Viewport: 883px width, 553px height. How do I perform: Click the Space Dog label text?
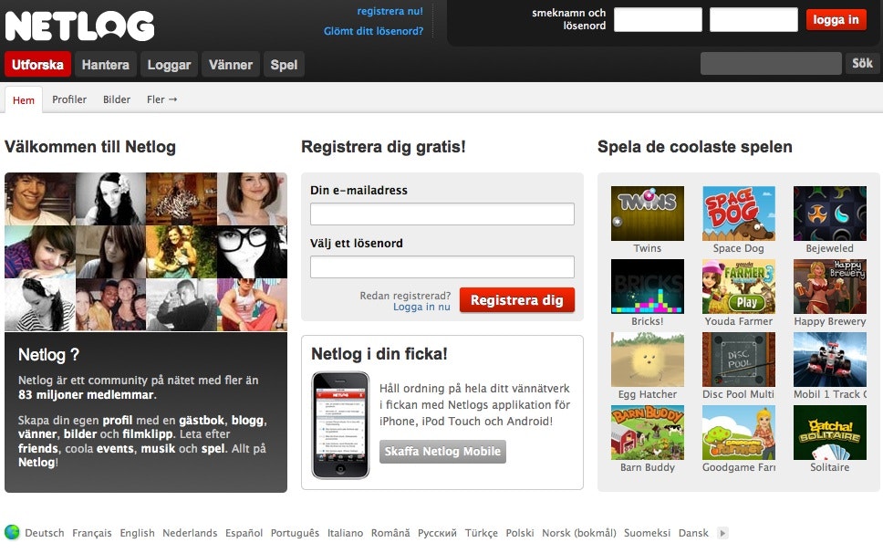[738, 248]
